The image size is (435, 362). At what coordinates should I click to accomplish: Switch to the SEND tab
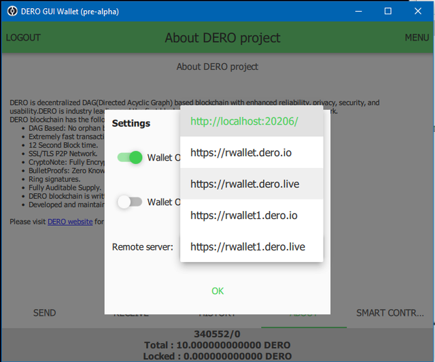(45, 313)
